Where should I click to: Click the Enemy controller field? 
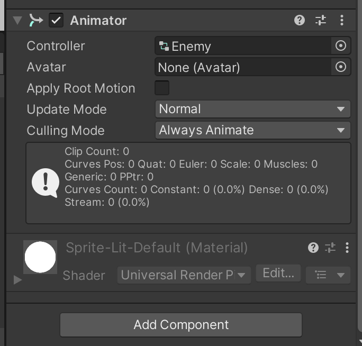[242, 46]
